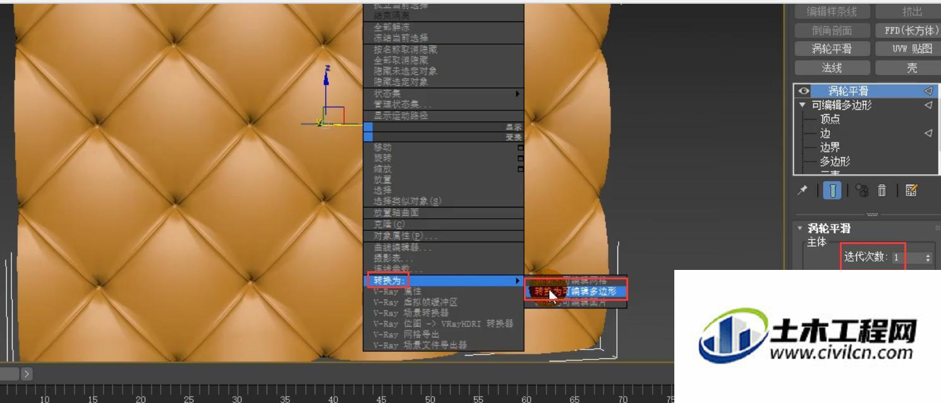Choose 转换为可编辑面片 in submenu
The image size is (941, 403).
576,303
